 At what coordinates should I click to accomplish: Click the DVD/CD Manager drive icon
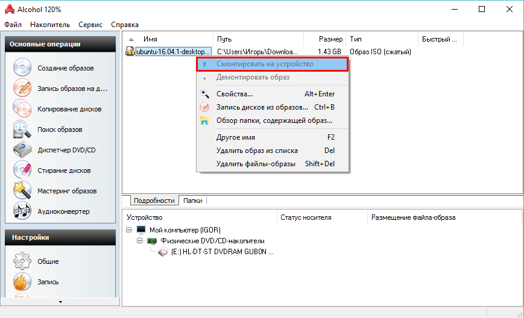click(22, 150)
